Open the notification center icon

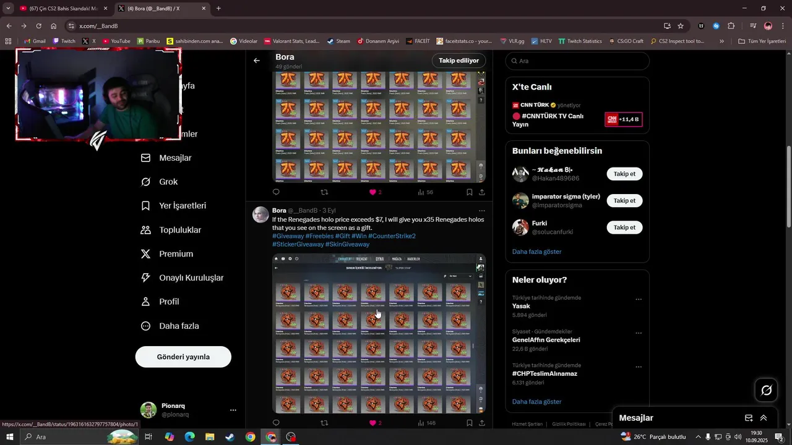pyautogui.click(x=779, y=437)
